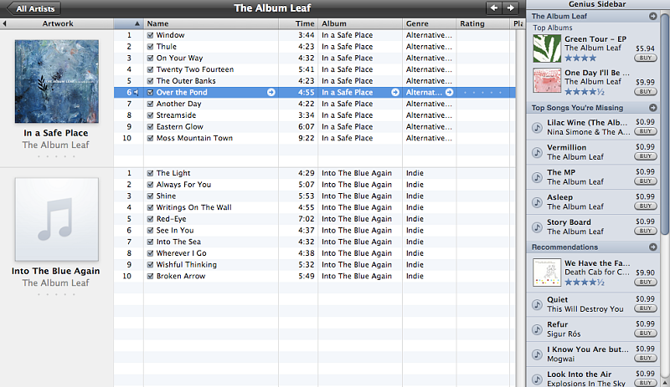Uncheck the On Your Way checkbox
Viewport: 670px width, 387px height.
pyautogui.click(x=150, y=59)
